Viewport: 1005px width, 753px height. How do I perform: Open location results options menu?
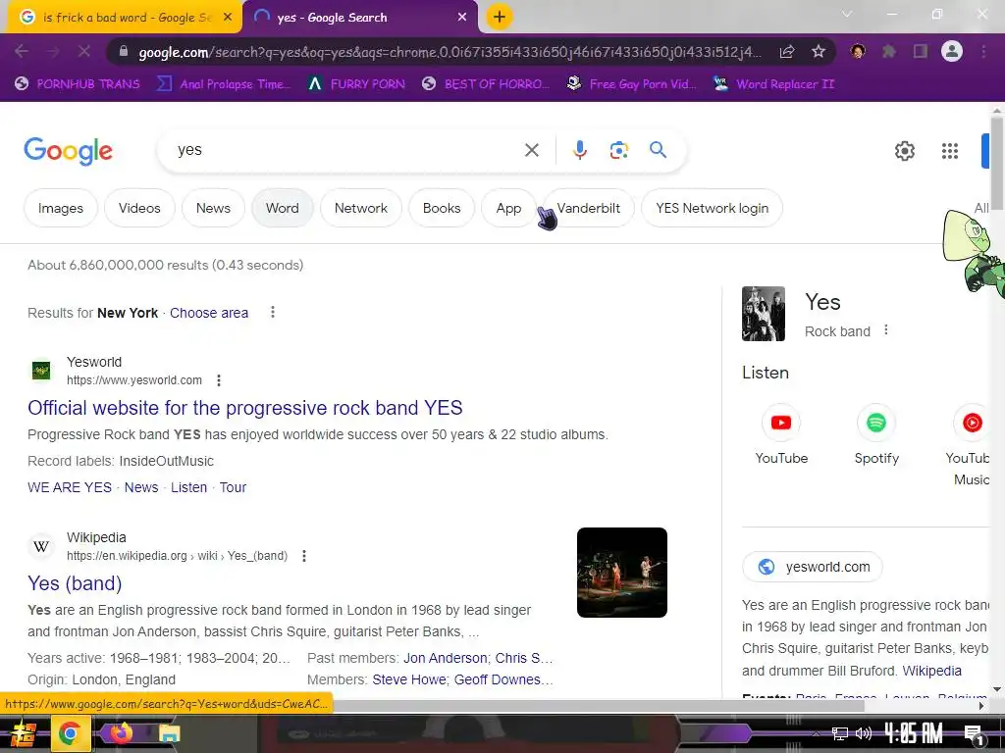273,312
